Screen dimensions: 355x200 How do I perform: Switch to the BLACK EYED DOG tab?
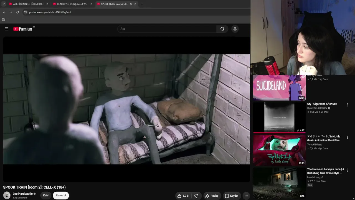(72, 4)
